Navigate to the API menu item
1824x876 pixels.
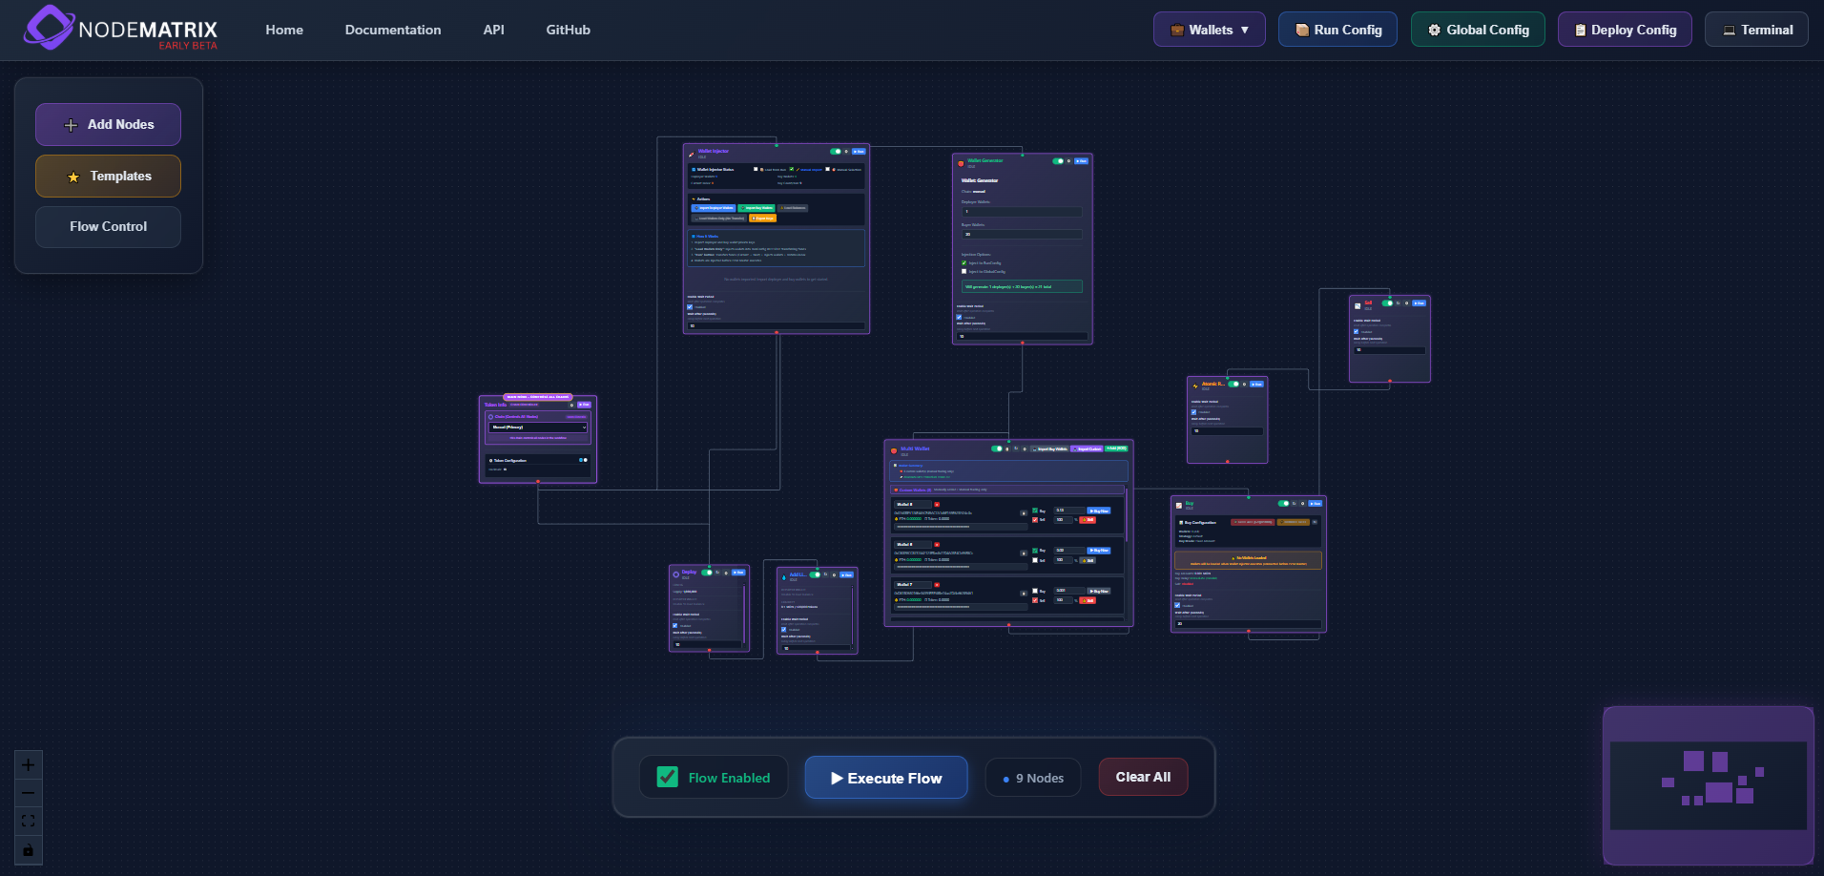[x=493, y=30]
